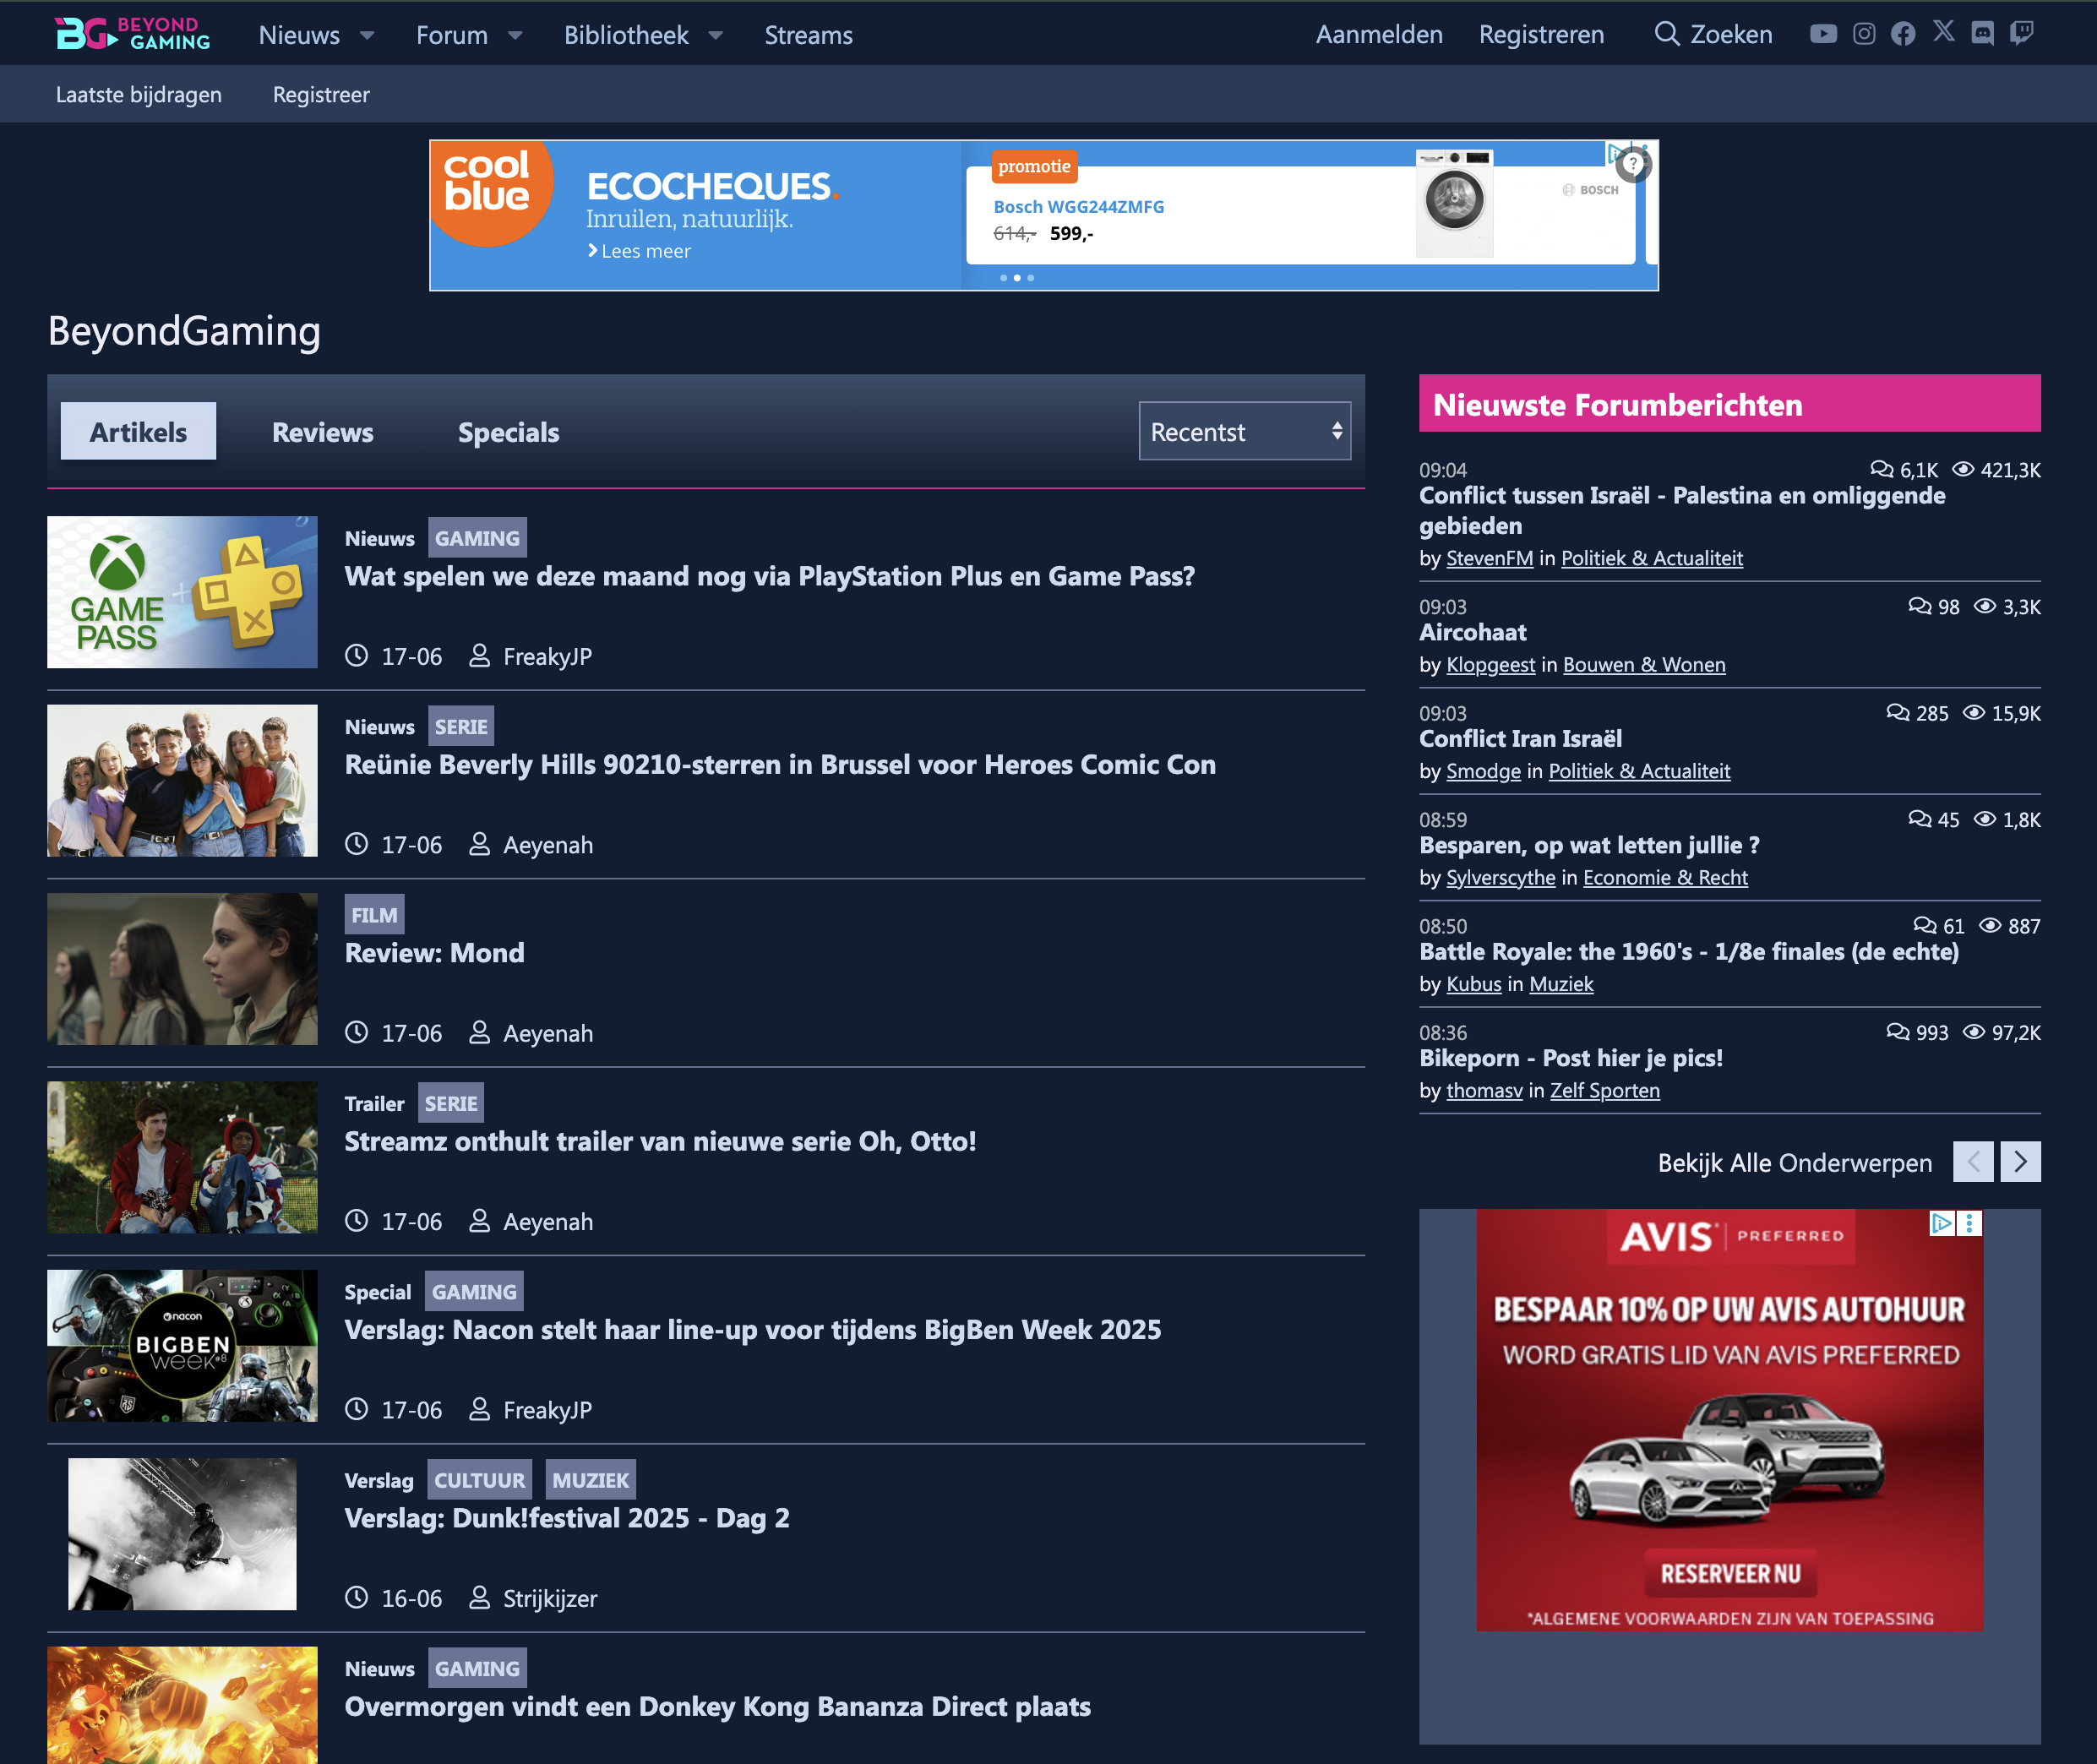Viewport: 2097px width, 1764px height.
Task: Click the Registreren link in header
Action: pyautogui.click(x=1541, y=35)
